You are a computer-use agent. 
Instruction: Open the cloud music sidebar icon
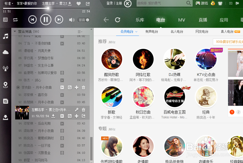pos(6,52)
